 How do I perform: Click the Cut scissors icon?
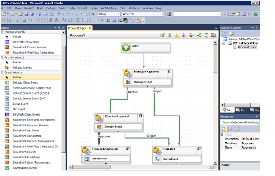[40, 14]
